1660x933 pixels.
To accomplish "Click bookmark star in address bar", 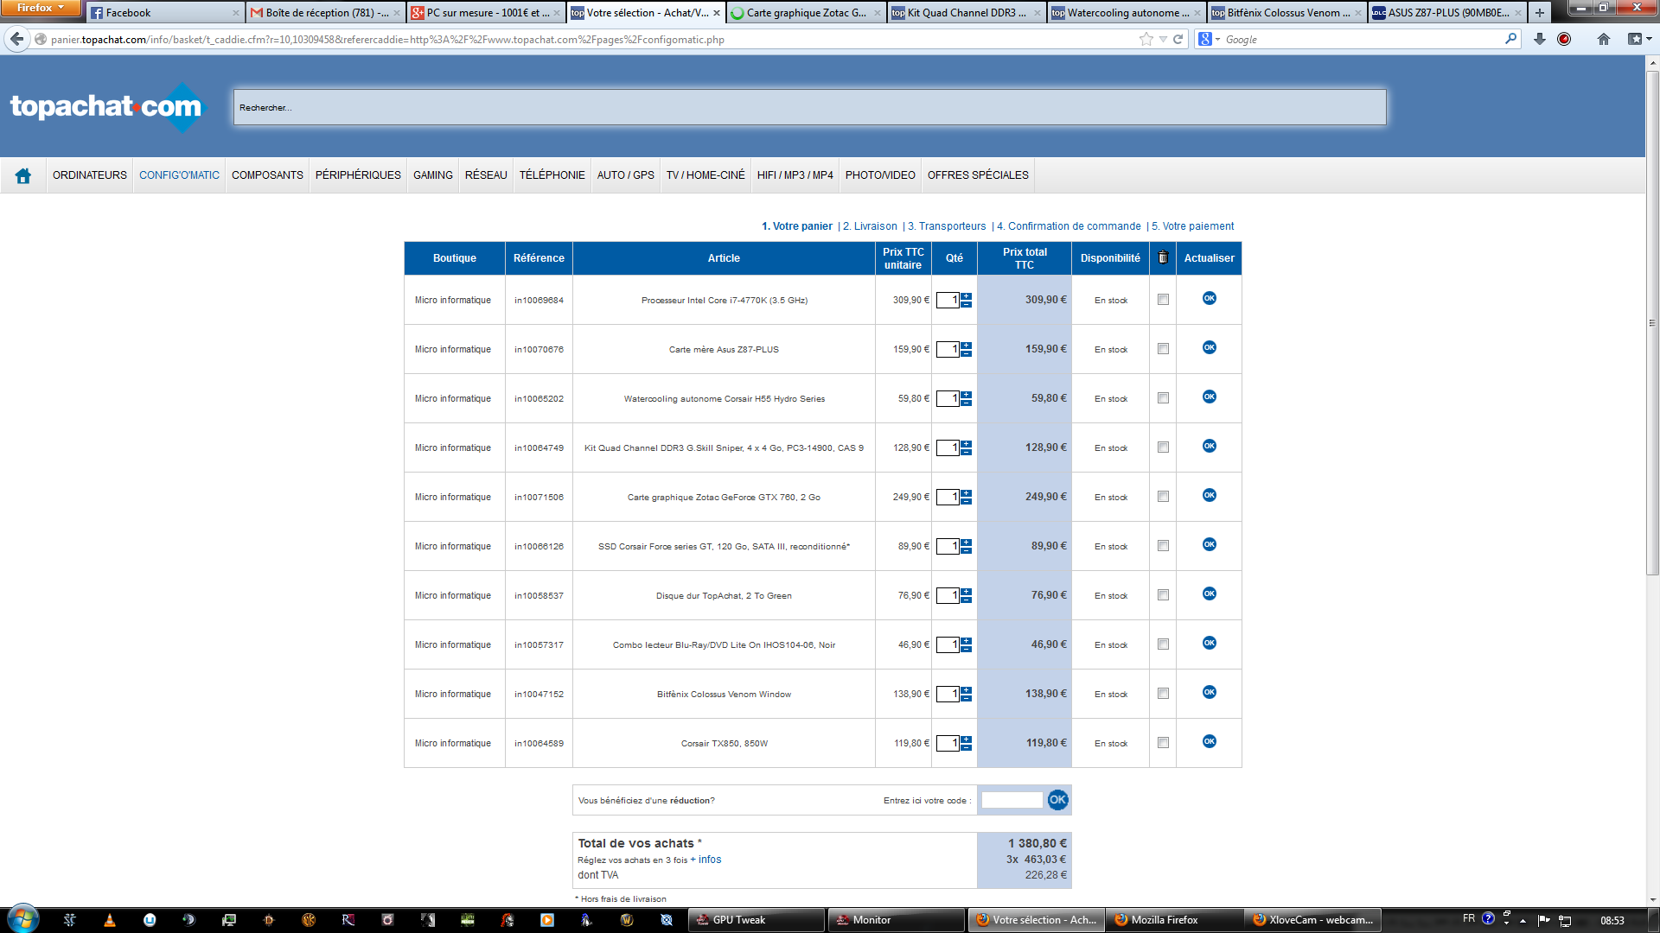I will tap(1146, 39).
